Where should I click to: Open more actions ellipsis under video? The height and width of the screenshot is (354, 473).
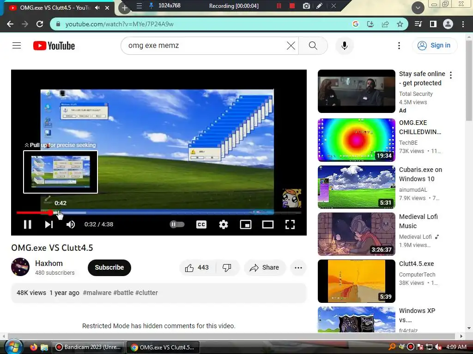[x=298, y=267]
